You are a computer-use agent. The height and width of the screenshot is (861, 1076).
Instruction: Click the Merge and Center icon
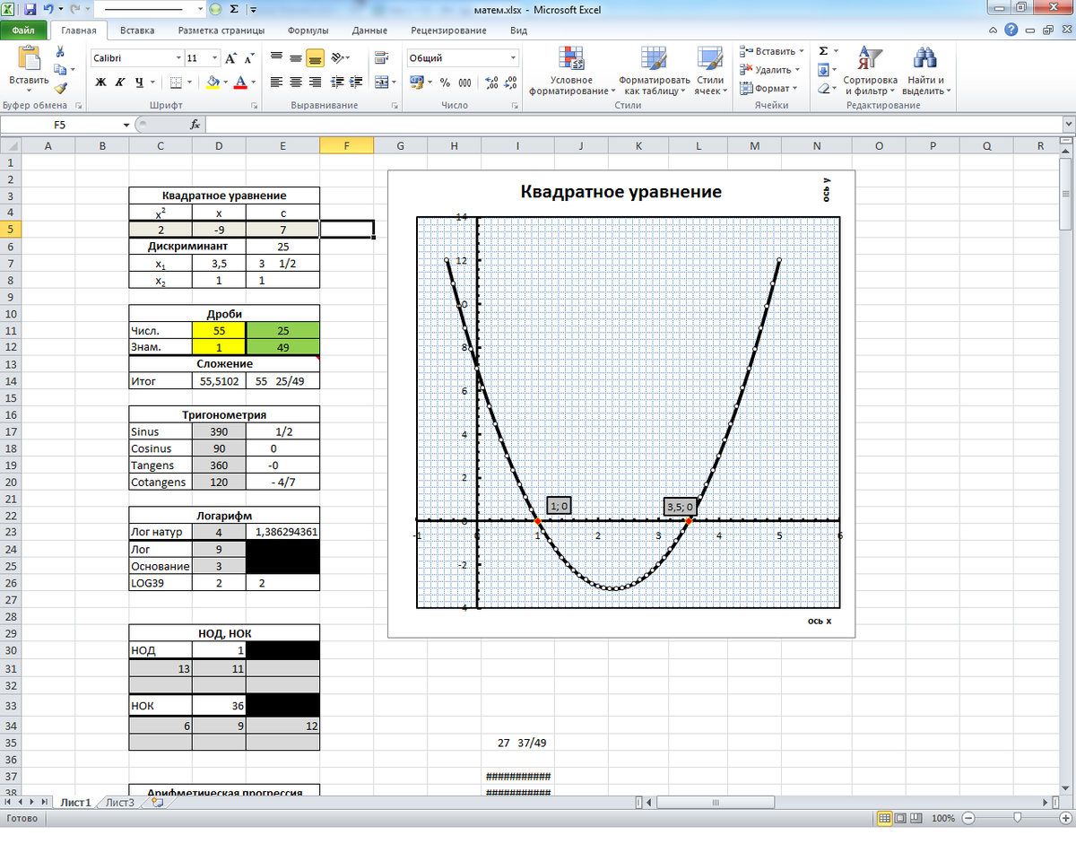[380, 83]
